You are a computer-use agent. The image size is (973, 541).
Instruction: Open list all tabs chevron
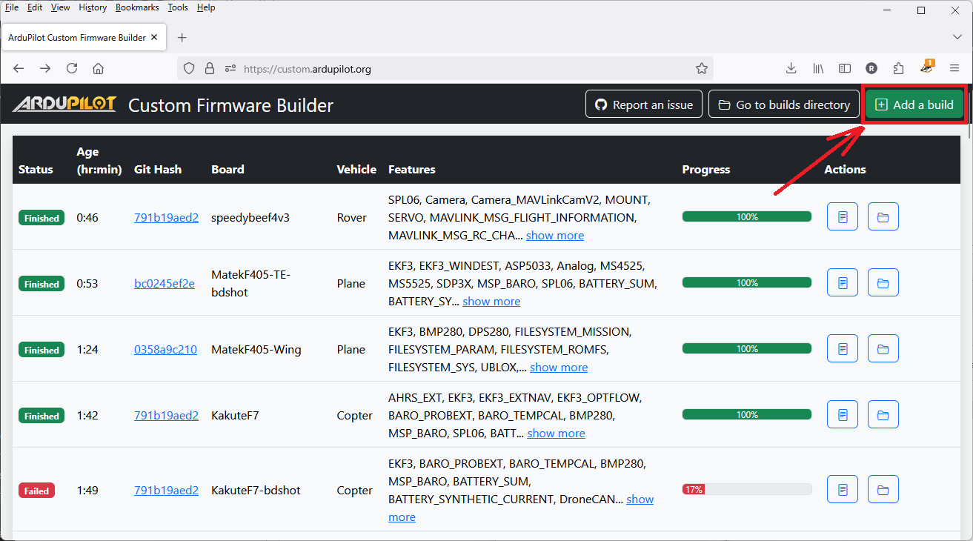(957, 37)
